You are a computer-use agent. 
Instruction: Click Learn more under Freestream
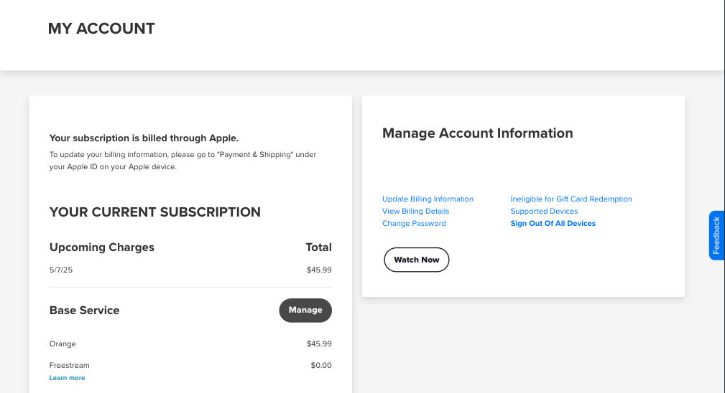[67, 378]
